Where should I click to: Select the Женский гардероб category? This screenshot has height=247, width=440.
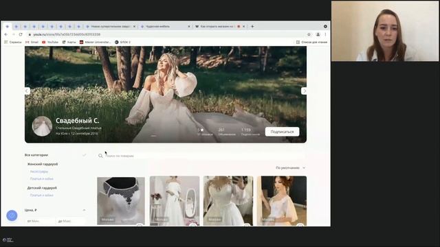[x=43, y=164]
